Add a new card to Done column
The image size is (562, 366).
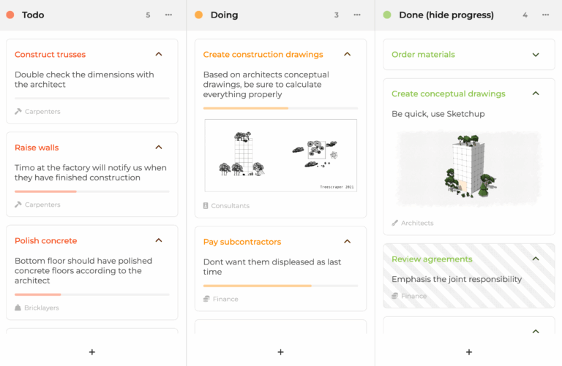(469, 352)
